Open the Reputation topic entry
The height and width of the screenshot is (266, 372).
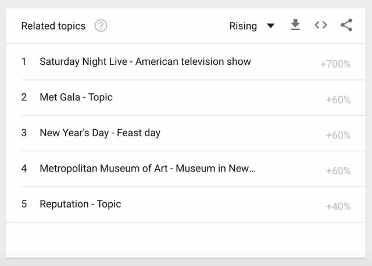point(80,204)
